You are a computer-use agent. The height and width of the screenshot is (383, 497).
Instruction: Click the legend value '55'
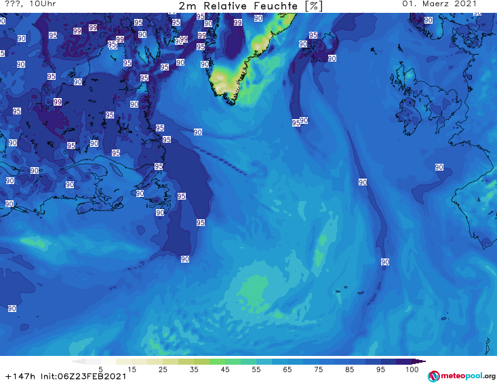pos(256,369)
